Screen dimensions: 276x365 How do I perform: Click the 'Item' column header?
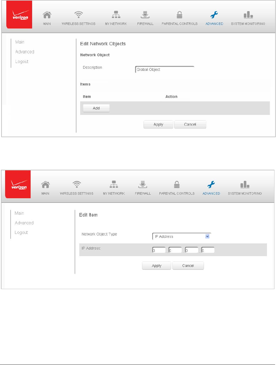click(x=87, y=97)
